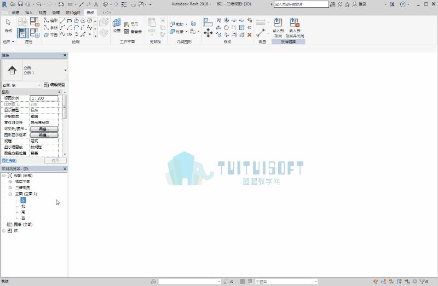Viewport: 438px width, 286px height.
Task: Select the 南 elevation view
Action: click(x=23, y=212)
